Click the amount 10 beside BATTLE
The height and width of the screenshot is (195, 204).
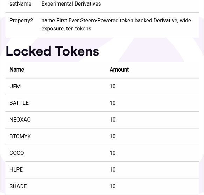(113, 103)
